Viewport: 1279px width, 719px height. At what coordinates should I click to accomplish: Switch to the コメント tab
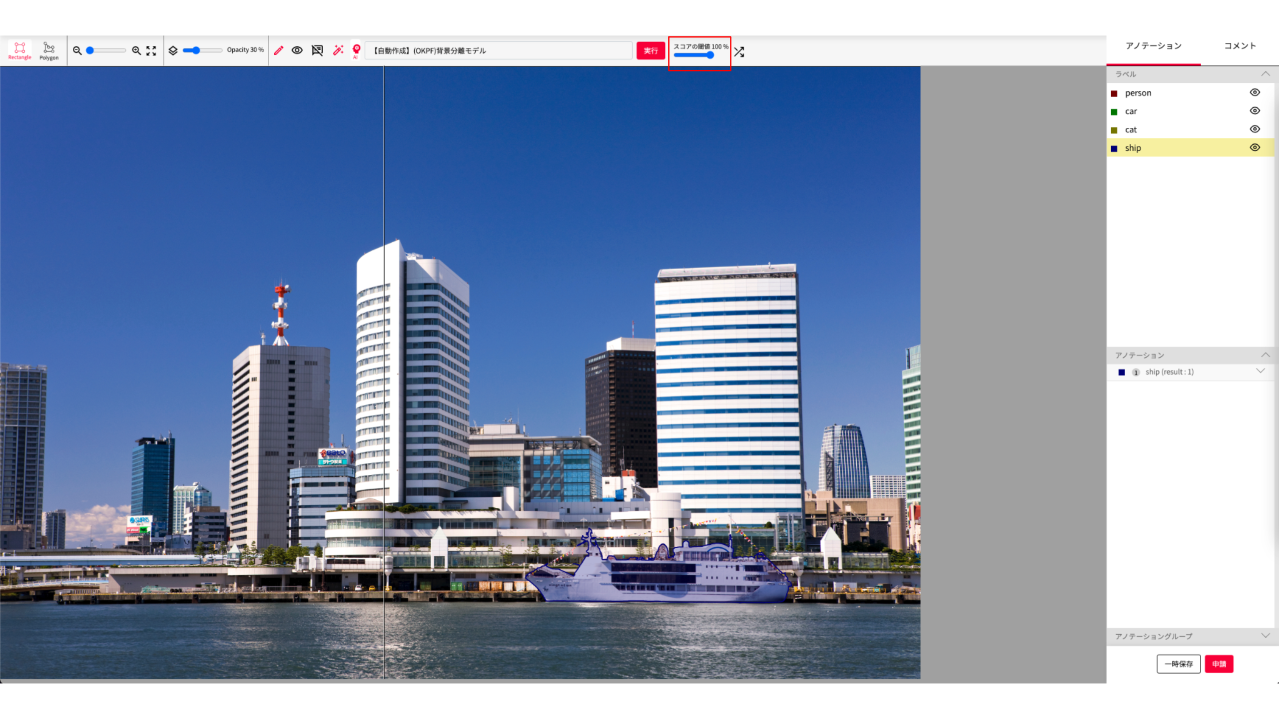coord(1240,46)
